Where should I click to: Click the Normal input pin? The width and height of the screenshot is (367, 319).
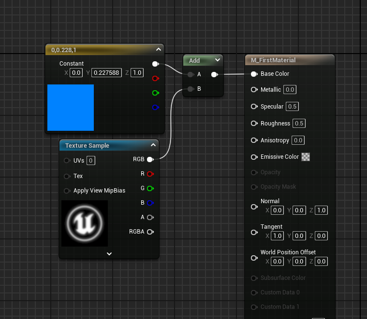254,207
